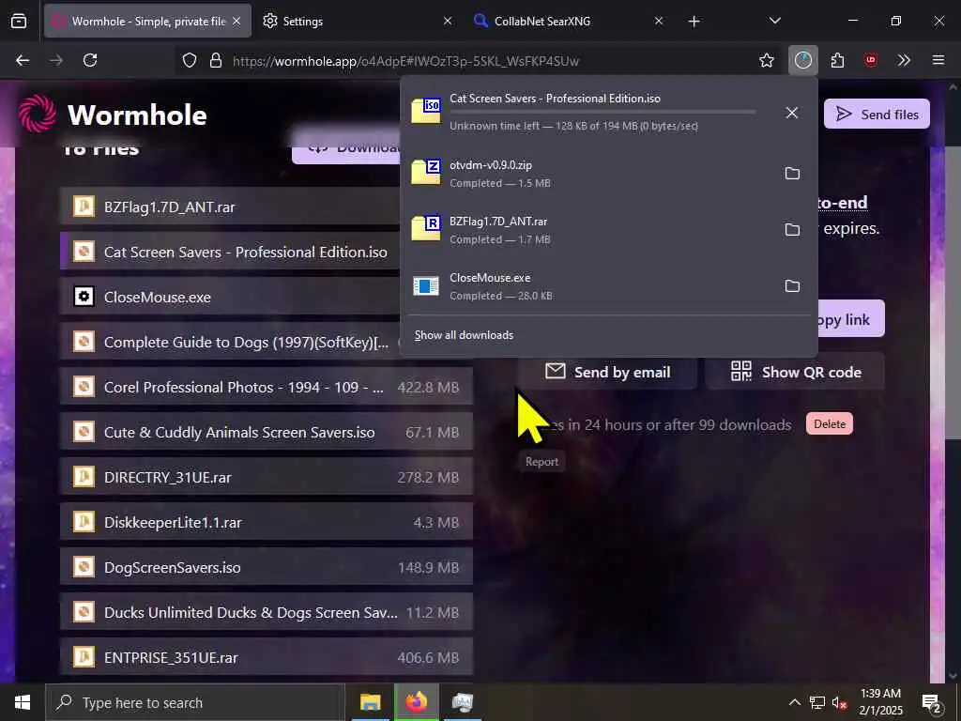Open the Firefox View icon

click(19, 21)
